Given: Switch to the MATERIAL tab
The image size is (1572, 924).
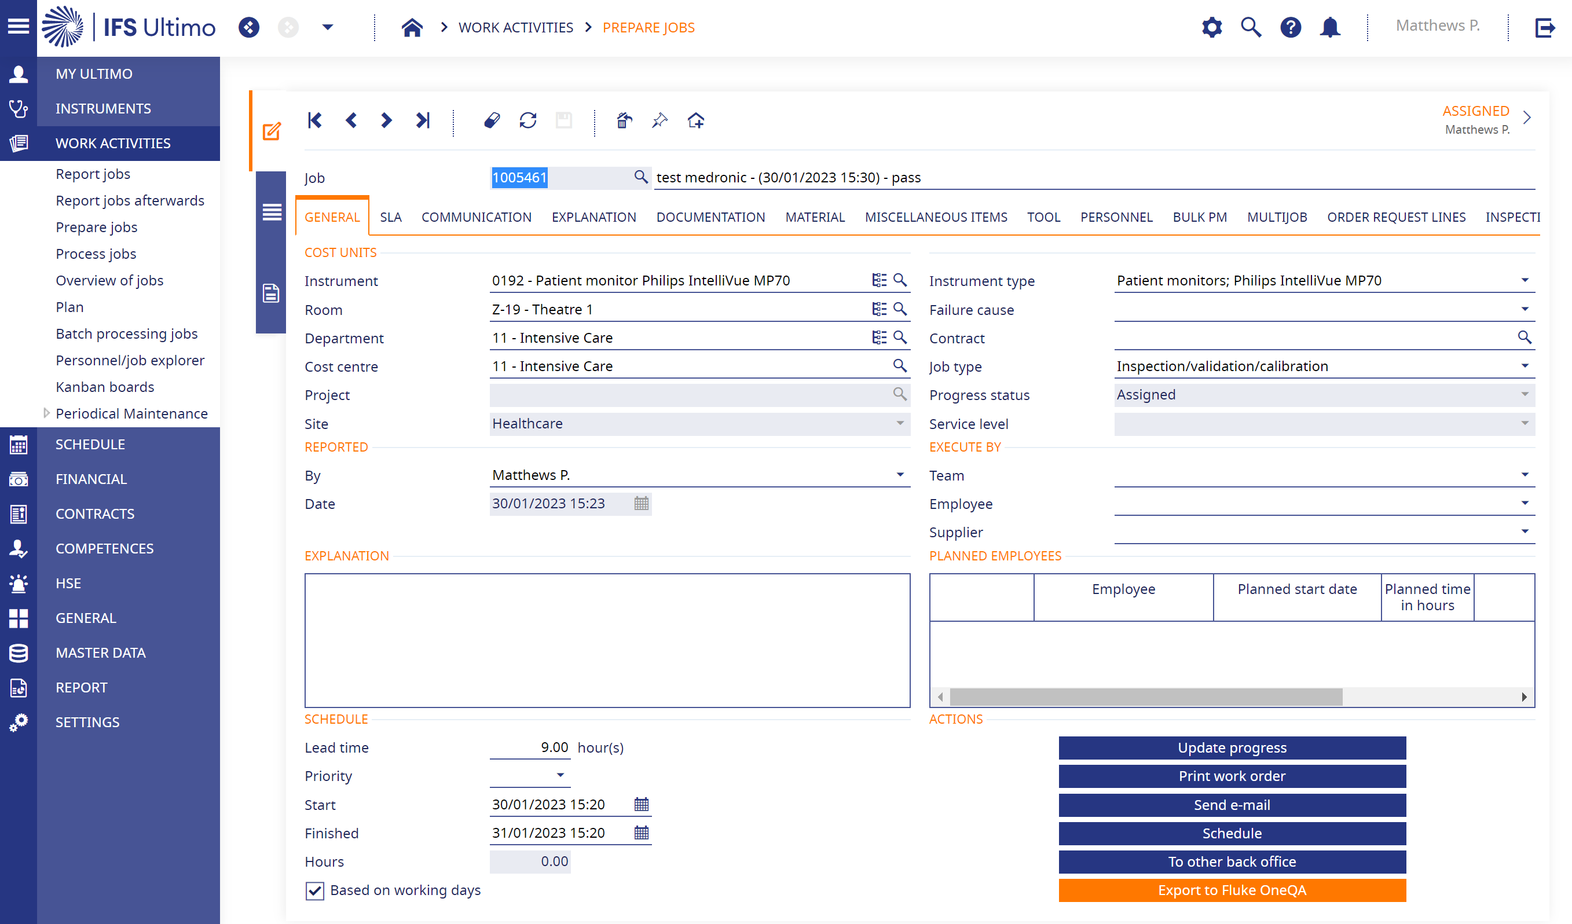Looking at the screenshot, I should pos(815,217).
